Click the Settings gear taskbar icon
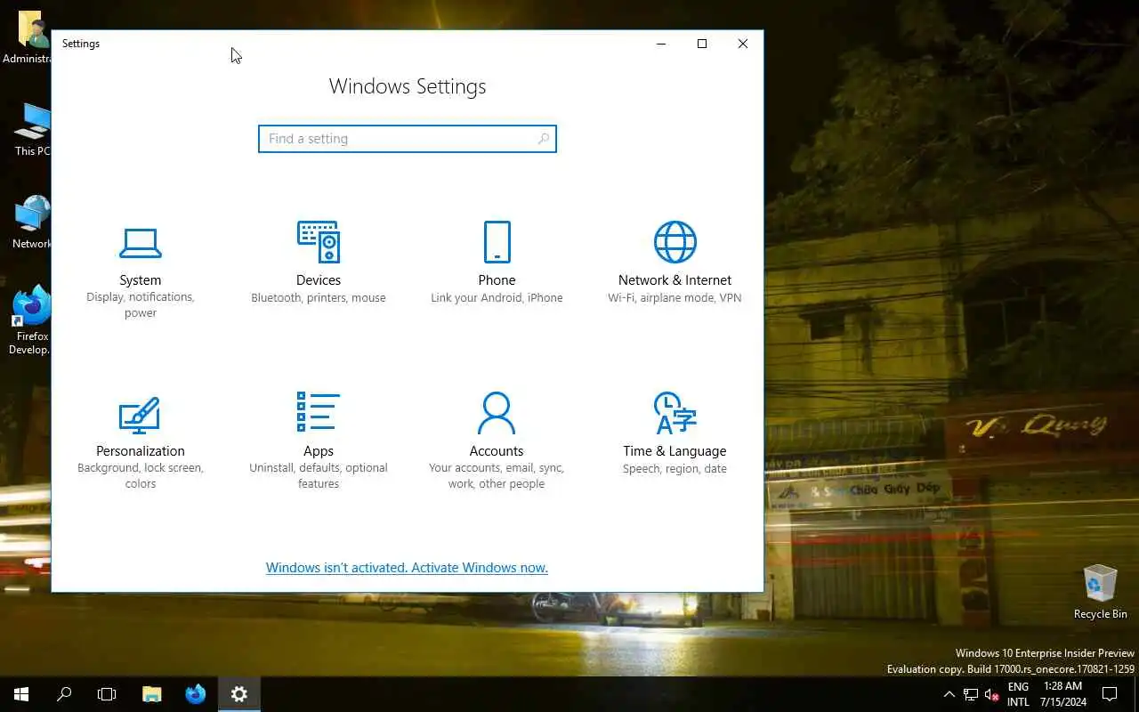The width and height of the screenshot is (1139, 712). coord(238,694)
